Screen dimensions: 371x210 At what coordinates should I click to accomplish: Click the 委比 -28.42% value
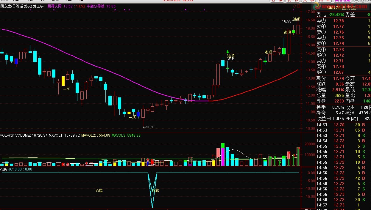coord(336,15)
